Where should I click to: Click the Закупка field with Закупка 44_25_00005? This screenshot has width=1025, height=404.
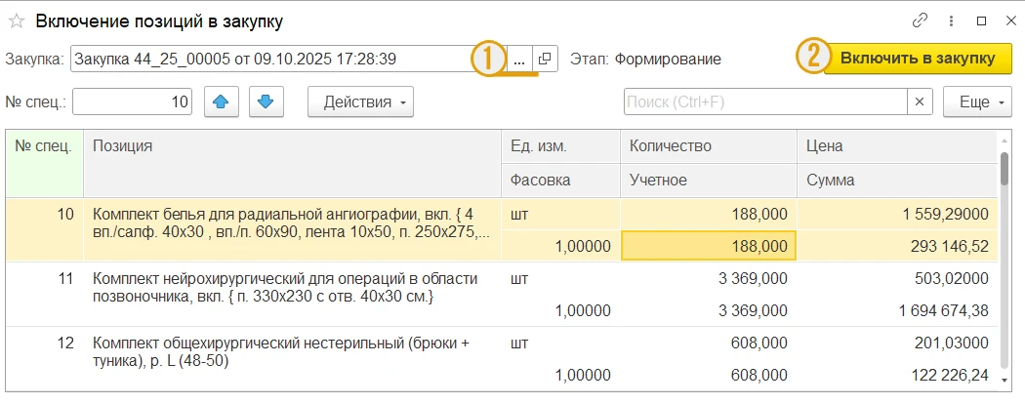tap(288, 59)
